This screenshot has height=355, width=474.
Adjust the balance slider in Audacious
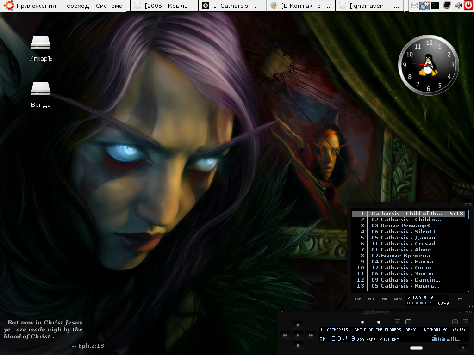(x=379, y=322)
